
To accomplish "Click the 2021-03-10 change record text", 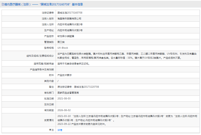I will pyautogui.click(x=127, y=118).
